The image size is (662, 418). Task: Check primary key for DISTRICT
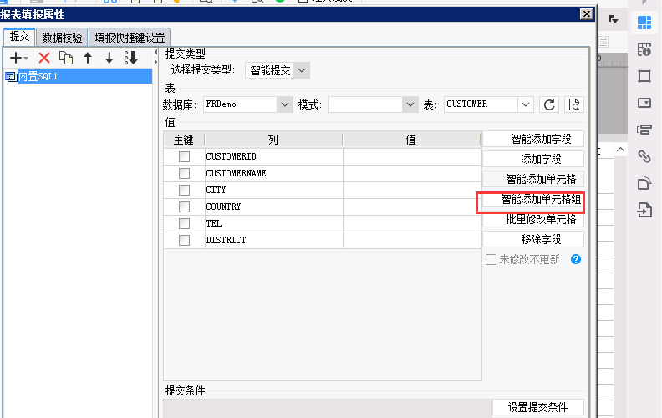point(184,240)
